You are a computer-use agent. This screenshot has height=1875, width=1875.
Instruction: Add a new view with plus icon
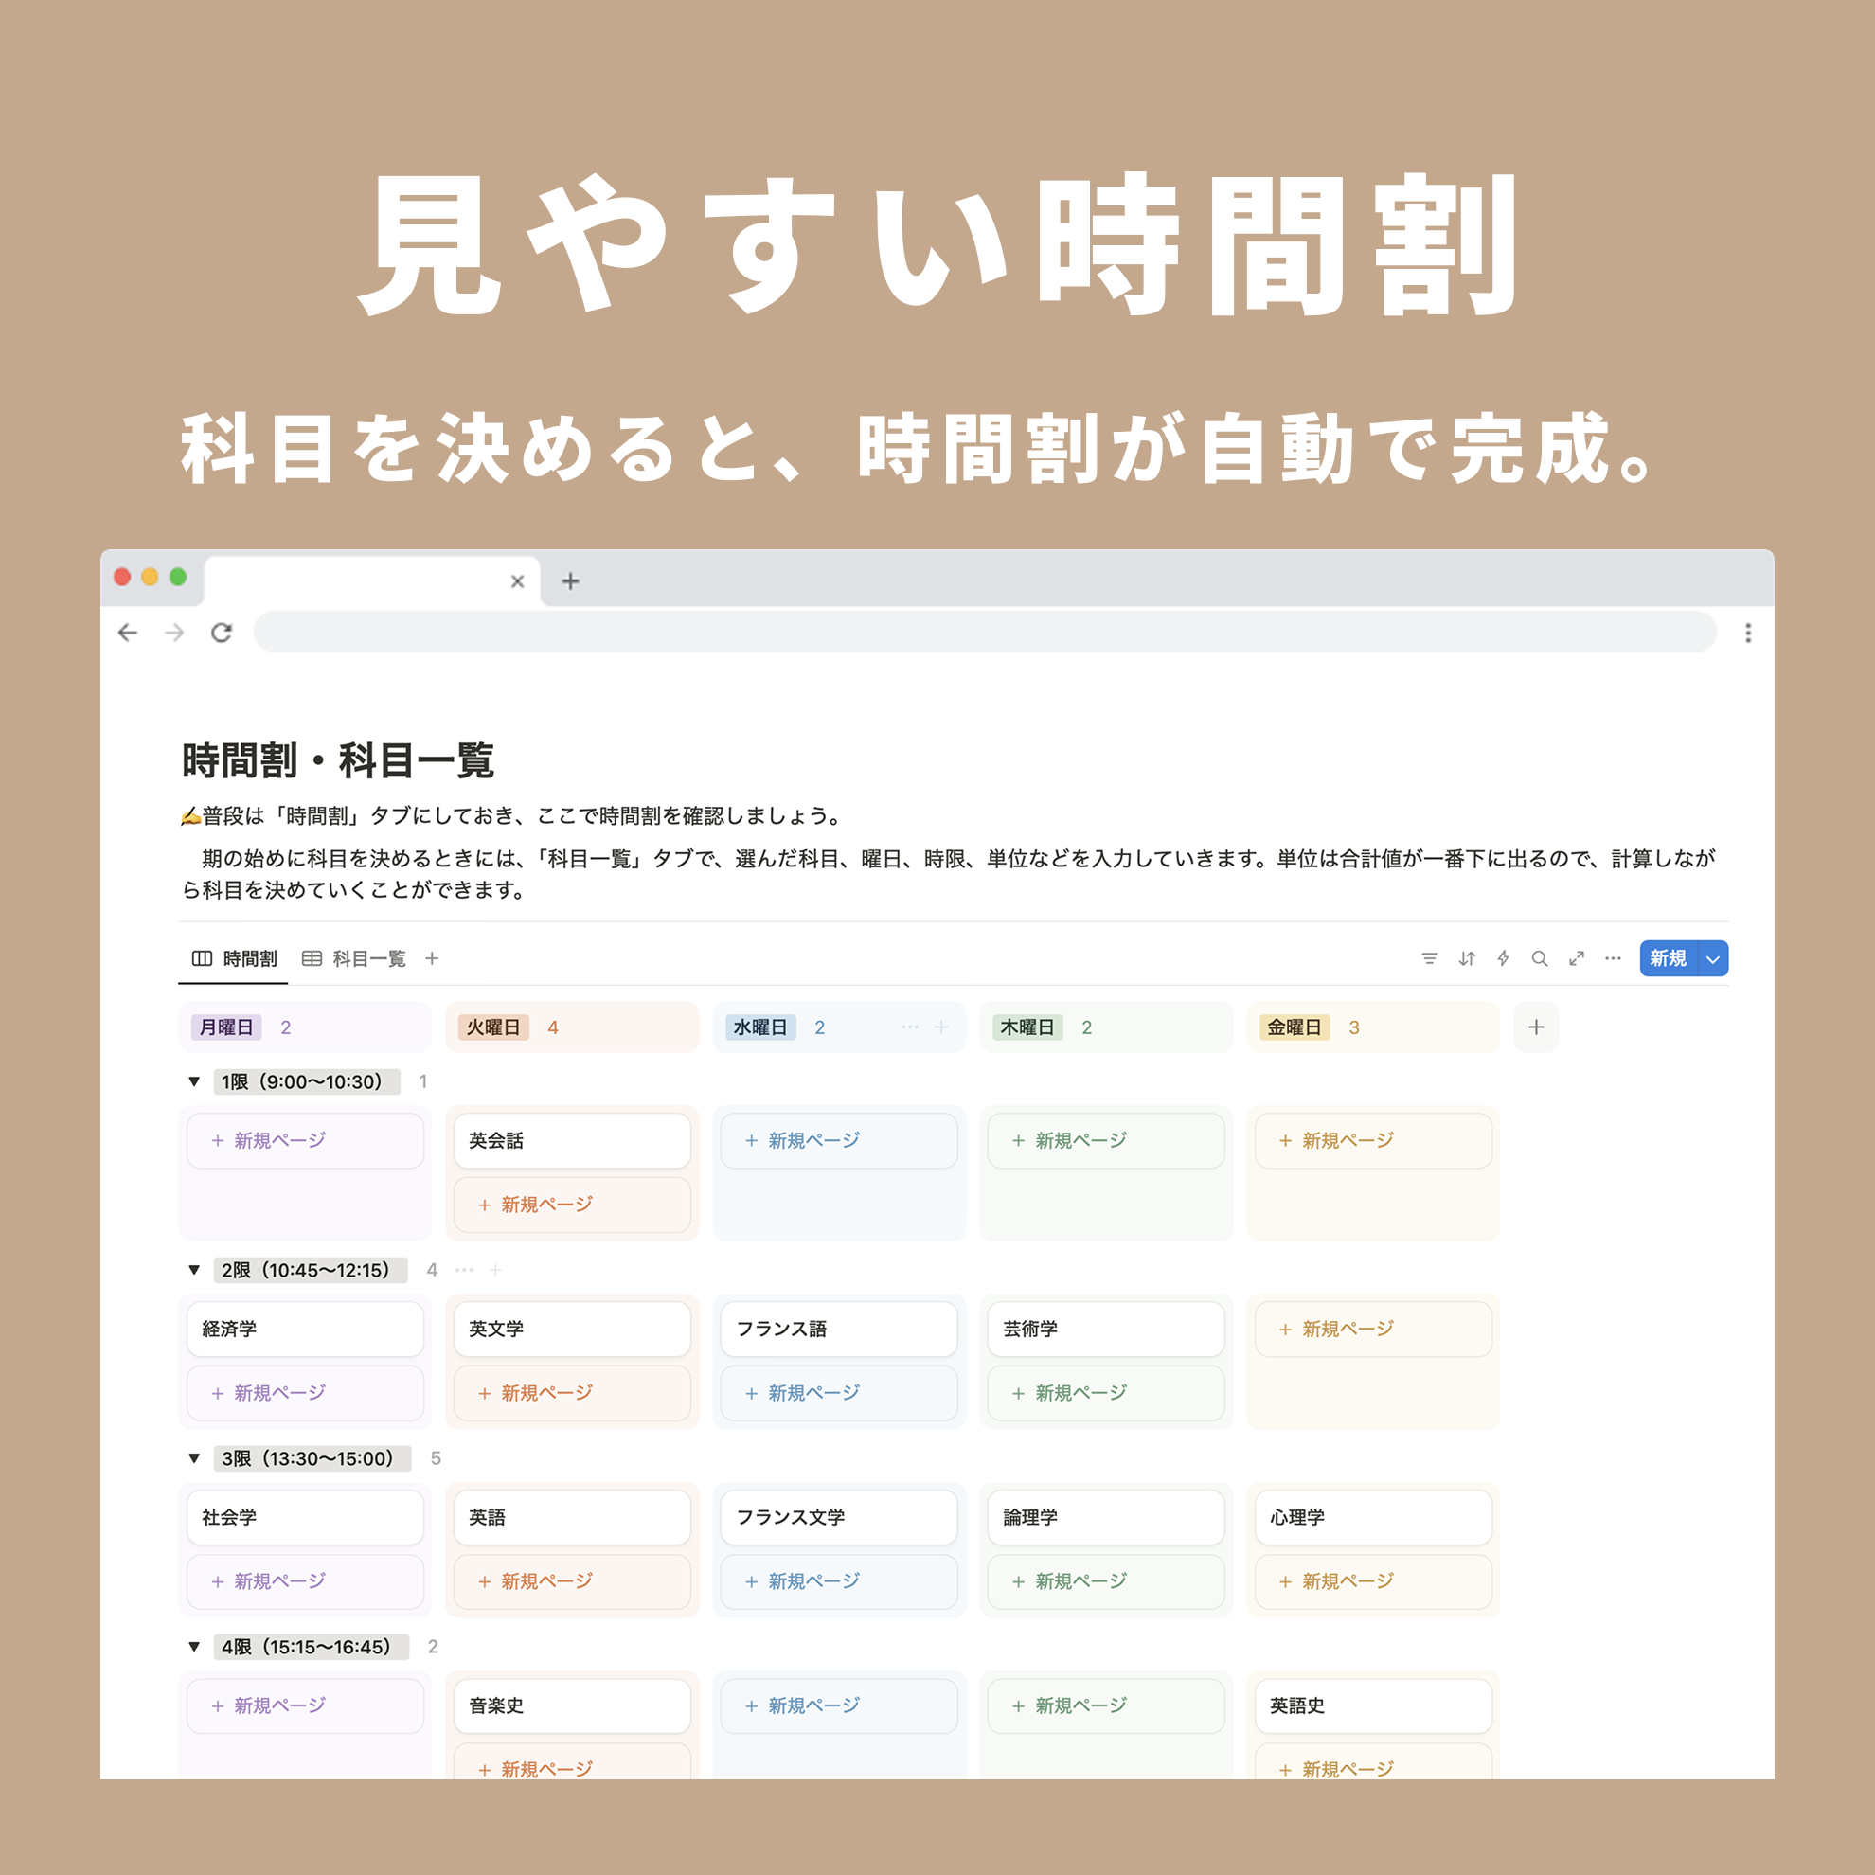tap(432, 959)
